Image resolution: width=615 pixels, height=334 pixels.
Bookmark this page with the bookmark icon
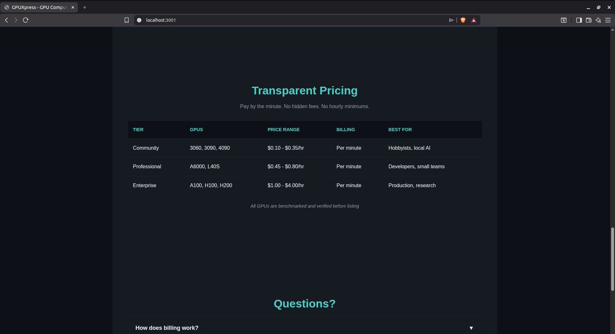[x=127, y=20]
